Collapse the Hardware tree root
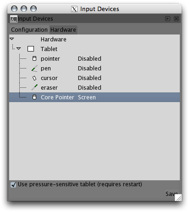The image size is (189, 212). click(12, 39)
